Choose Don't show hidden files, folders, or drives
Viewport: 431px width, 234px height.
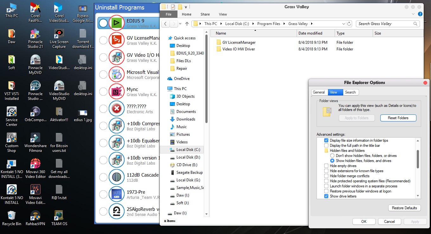pos(332,156)
